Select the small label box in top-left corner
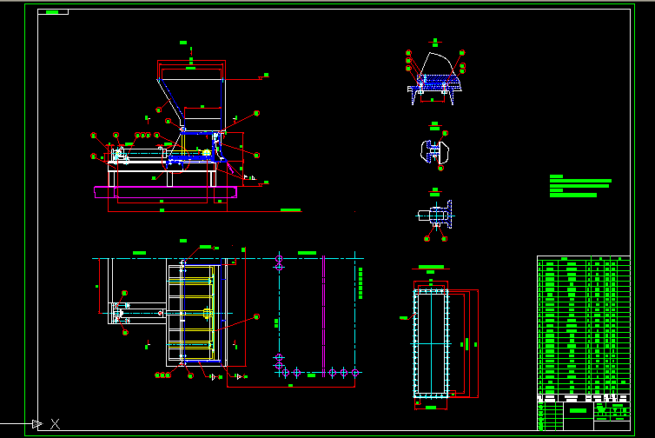This screenshot has height=438, width=655. click(x=54, y=12)
